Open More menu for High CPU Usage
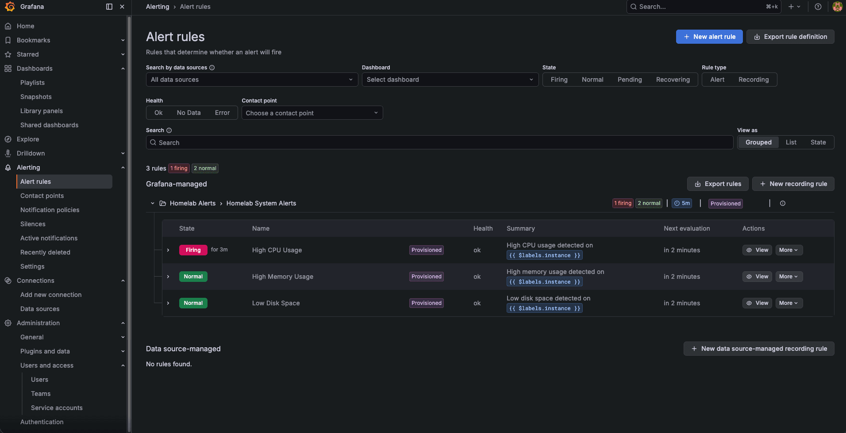Viewport: 846px width, 433px height. [788, 250]
